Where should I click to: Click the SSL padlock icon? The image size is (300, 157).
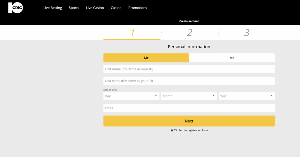pos(172,130)
